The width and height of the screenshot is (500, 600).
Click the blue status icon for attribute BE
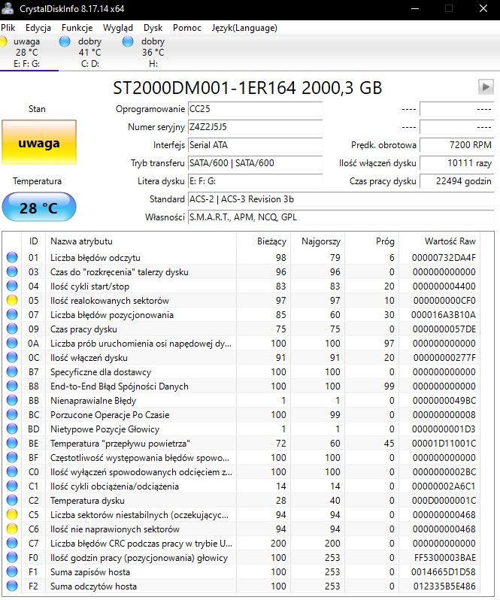coord(12,443)
